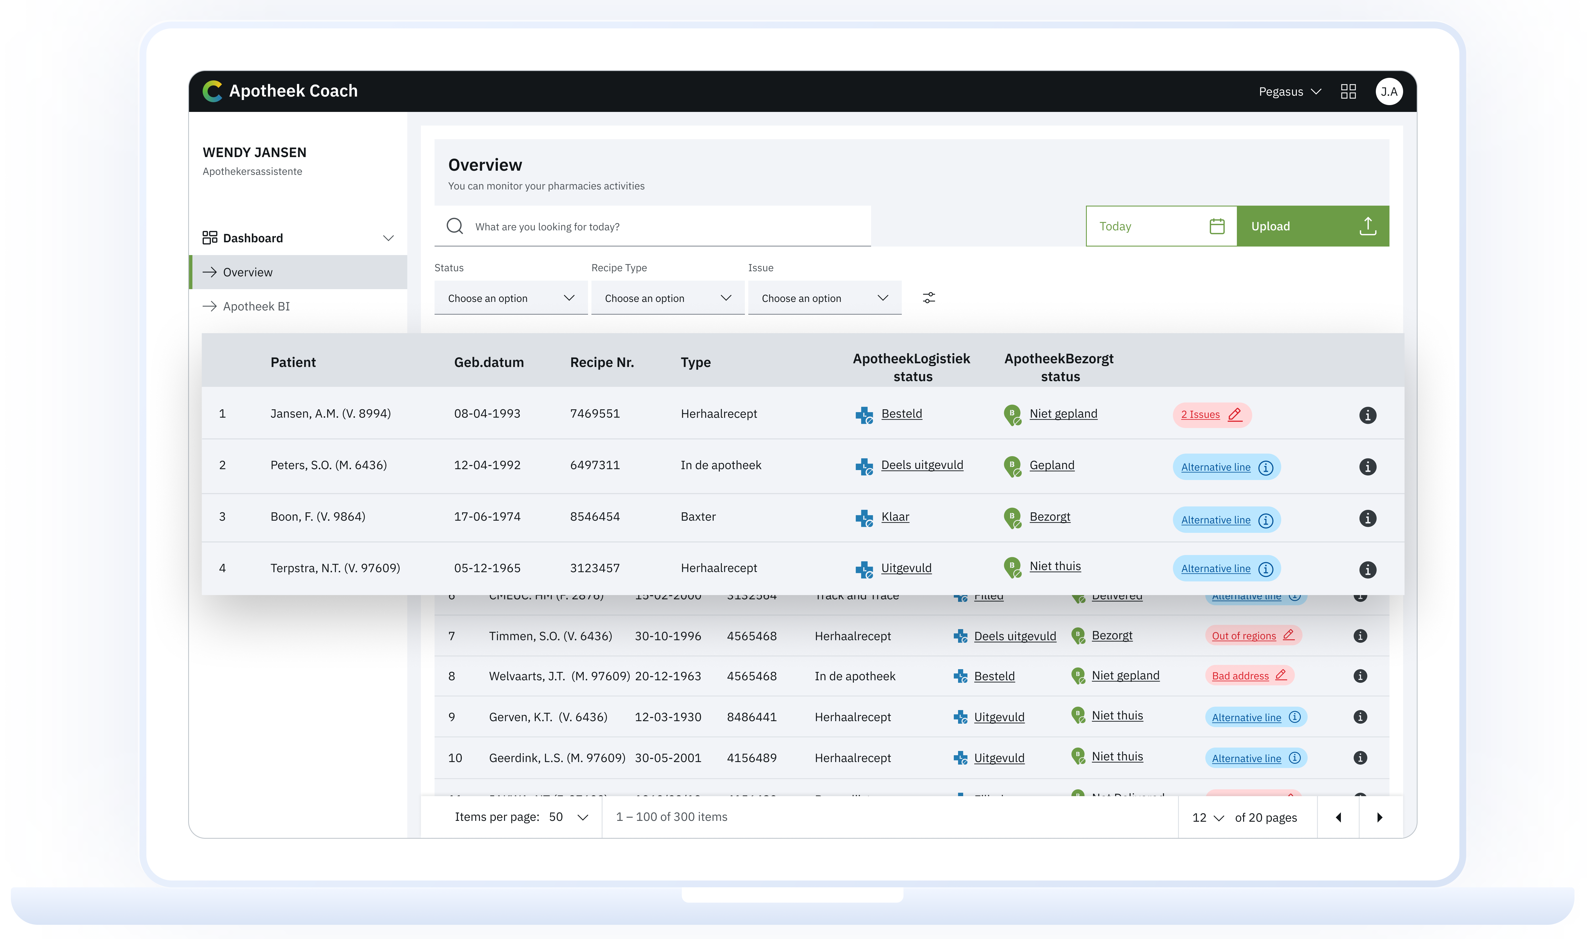Viewport: 1587px width, 939px height.
Task: Open the Niet thuis link for Geerdink
Action: (1117, 756)
